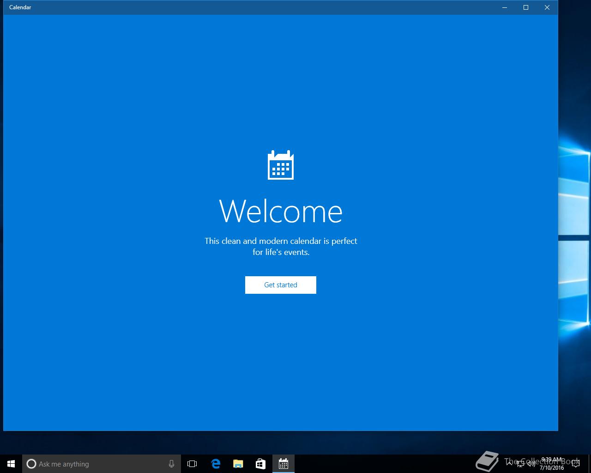Open File Explorer from the taskbar

238,464
